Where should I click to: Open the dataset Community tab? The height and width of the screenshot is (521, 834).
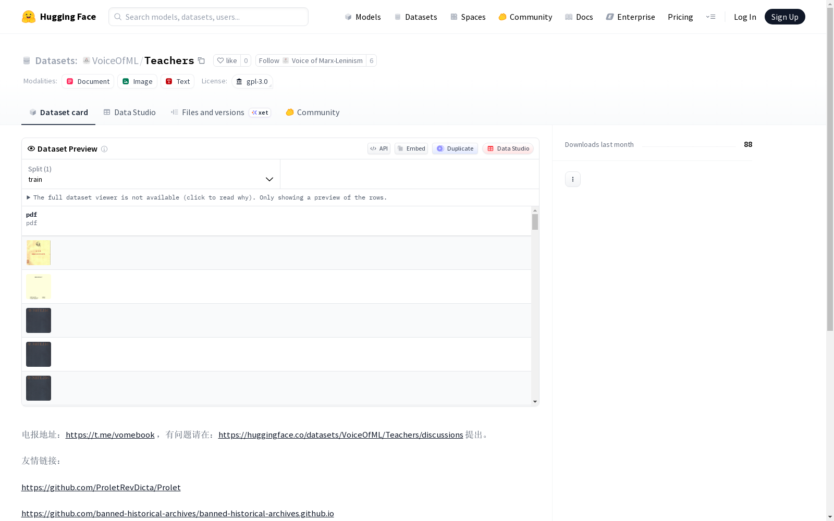pos(313,113)
